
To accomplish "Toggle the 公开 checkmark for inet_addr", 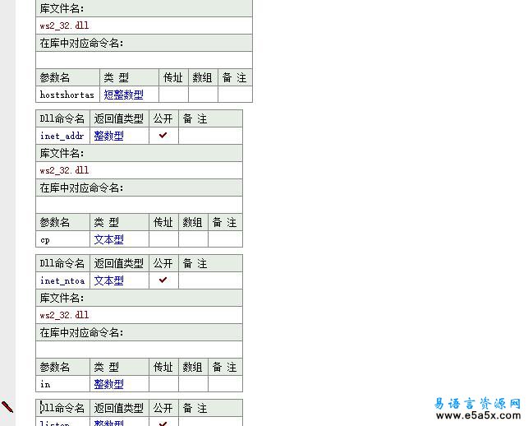I will coord(163,135).
